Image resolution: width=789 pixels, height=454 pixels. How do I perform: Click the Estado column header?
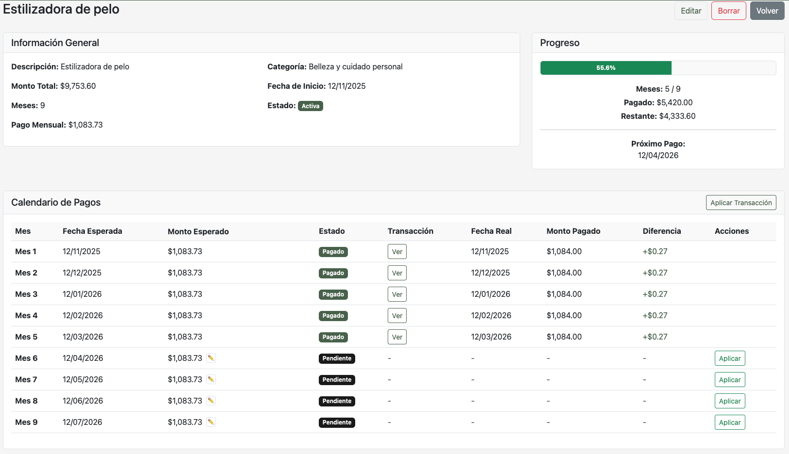[332, 231]
